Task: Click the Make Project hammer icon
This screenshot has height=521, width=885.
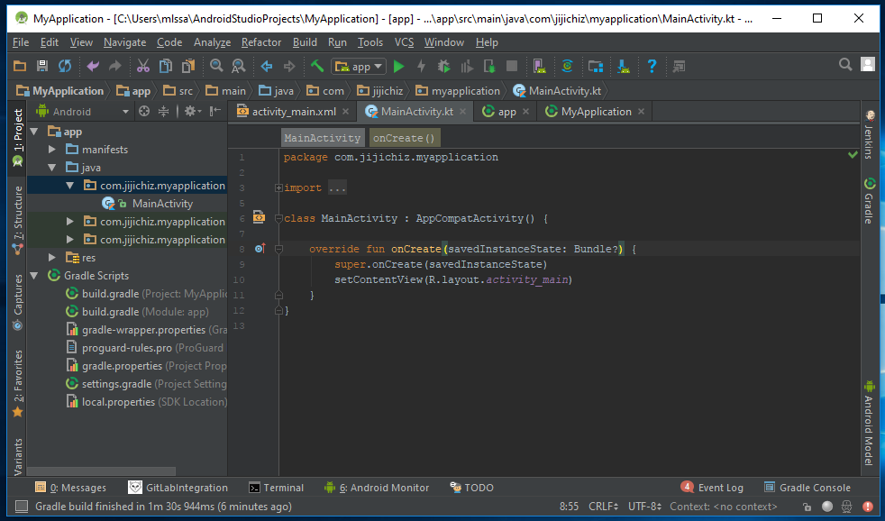Action: click(x=317, y=66)
